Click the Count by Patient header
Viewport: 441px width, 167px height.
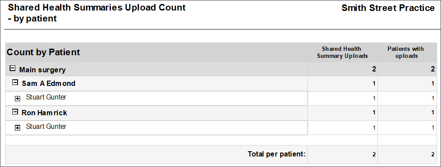tap(43, 52)
